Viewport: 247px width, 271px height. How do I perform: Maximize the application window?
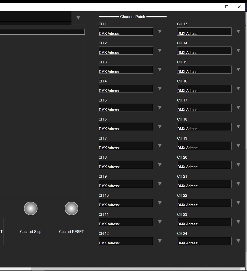coord(227,7)
